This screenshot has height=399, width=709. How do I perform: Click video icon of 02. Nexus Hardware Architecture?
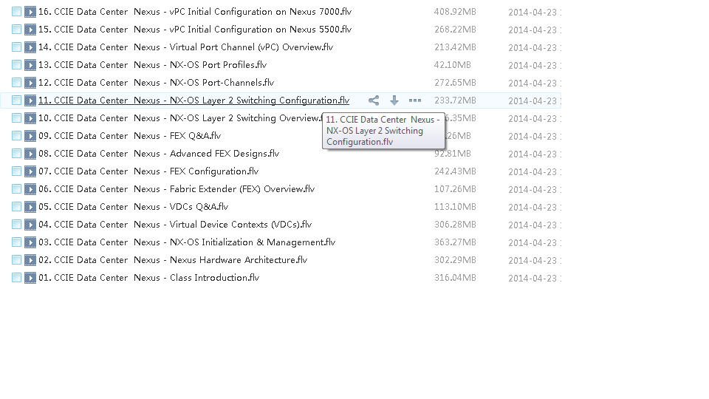tap(30, 260)
